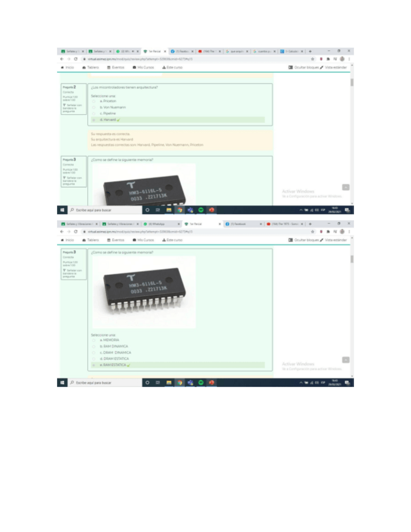Bookmark page with star icon in upper browser
The height and width of the screenshot is (532, 411).
tap(312, 58)
